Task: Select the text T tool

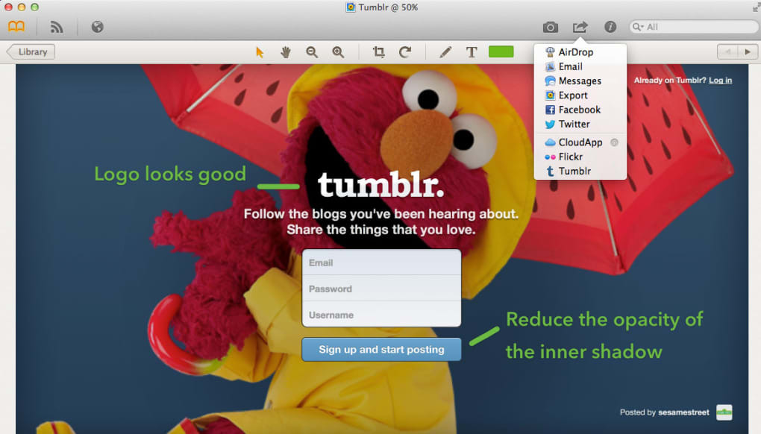Action: [x=472, y=52]
